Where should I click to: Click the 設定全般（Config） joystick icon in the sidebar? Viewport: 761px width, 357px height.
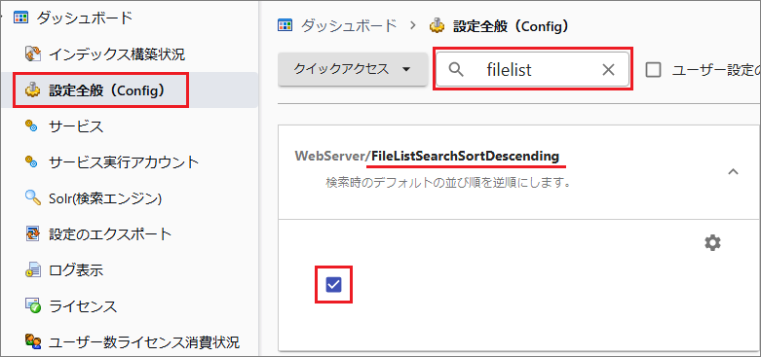coord(32,90)
